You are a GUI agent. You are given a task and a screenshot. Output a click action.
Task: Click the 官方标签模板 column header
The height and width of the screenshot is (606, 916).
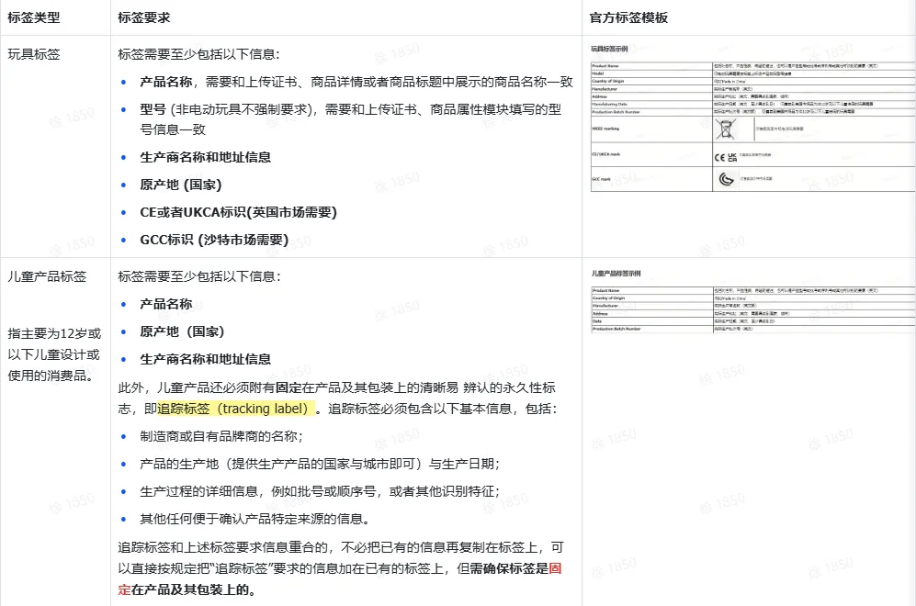[x=628, y=17]
